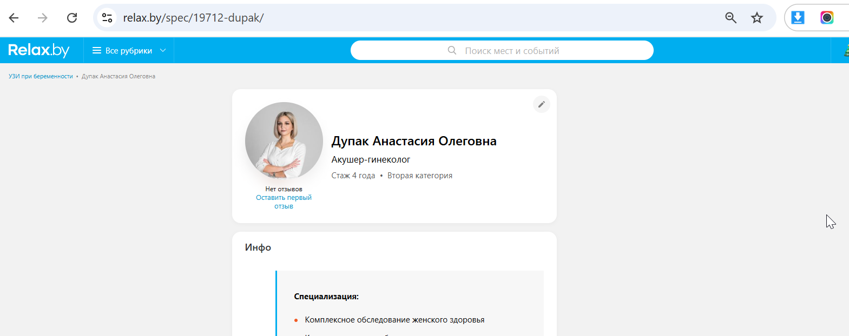Screen dimensions: 849x336
Task: Click the Специализация: label
Action: (x=326, y=297)
